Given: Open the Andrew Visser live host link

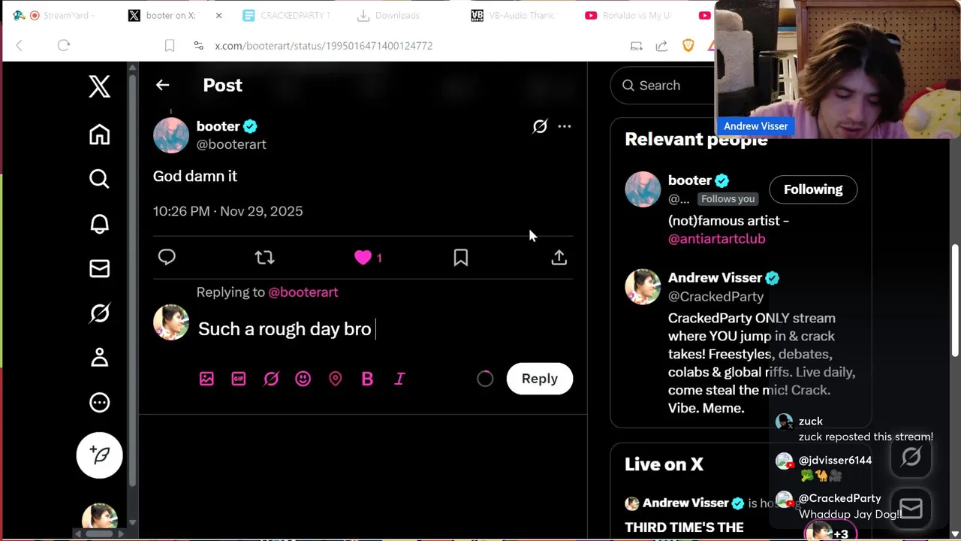Looking at the screenshot, I should point(685,503).
